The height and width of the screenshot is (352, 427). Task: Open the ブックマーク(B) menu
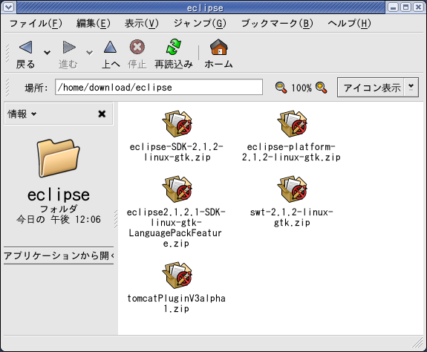[277, 24]
